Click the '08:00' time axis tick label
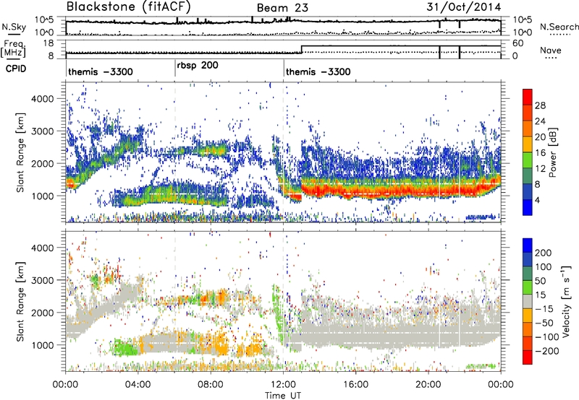This screenshot has height=400, width=579. point(210,385)
